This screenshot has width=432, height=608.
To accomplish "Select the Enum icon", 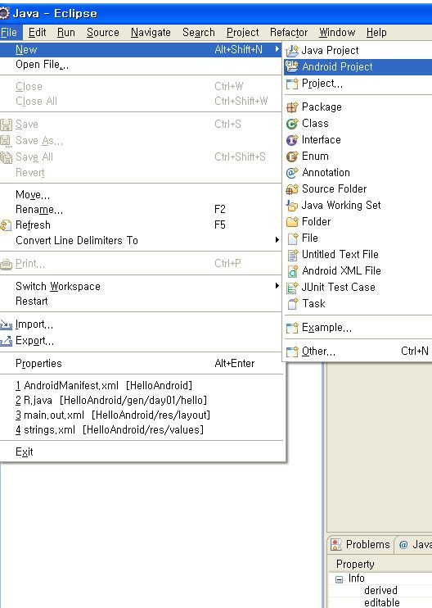I will point(292,157).
